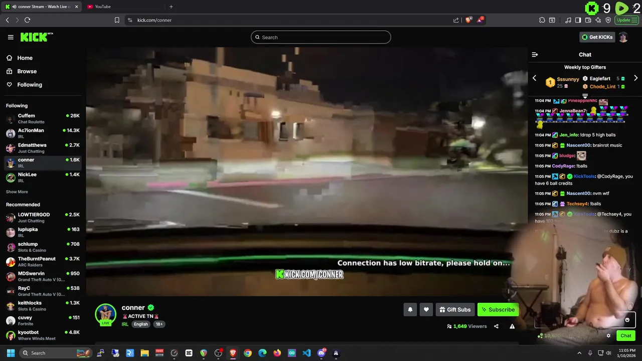The width and height of the screenshot is (642, 361).
Task: Show previous weekly top gifters
Action: [x=534, y=78]
